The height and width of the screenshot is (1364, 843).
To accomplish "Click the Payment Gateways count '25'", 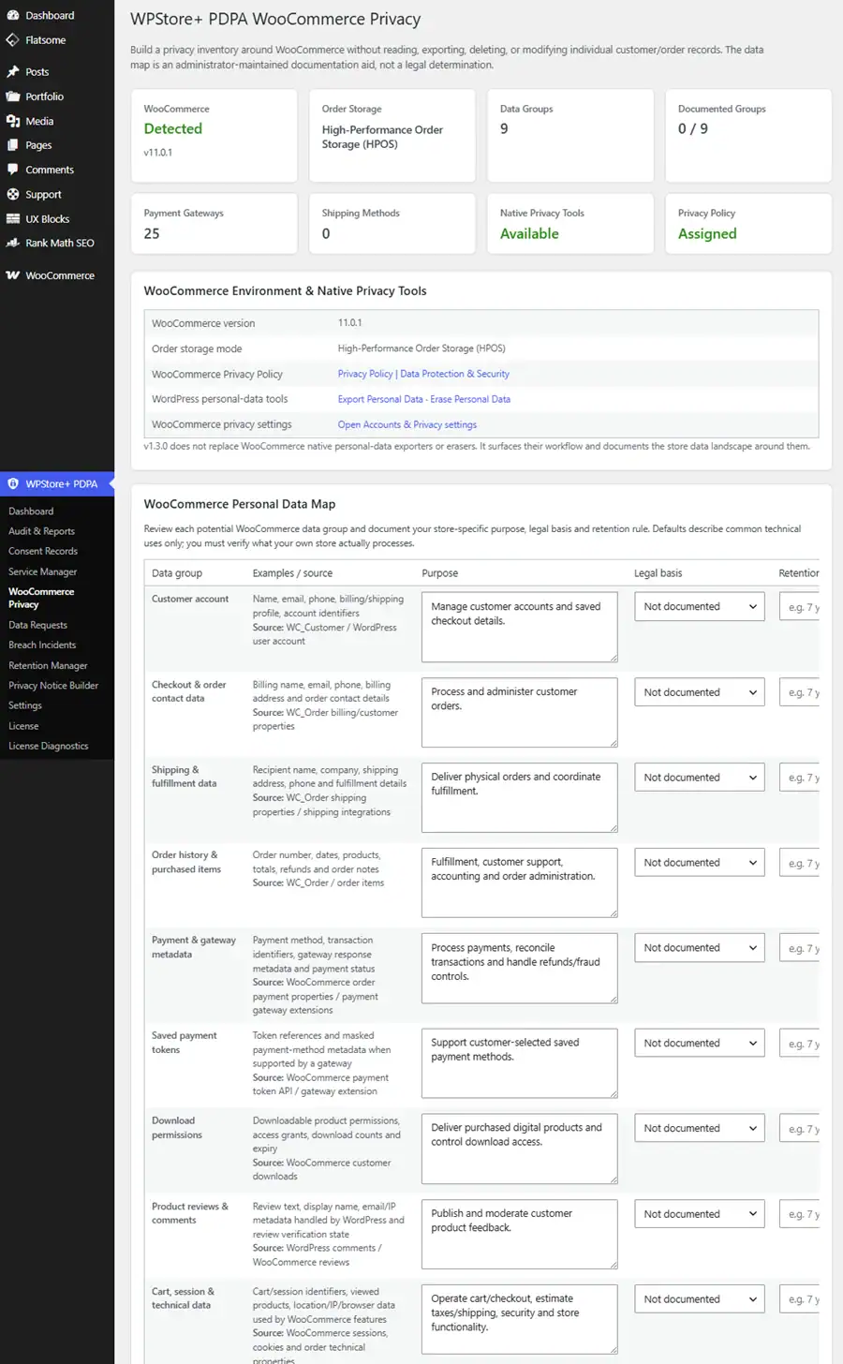I will [x=152, y=234].
